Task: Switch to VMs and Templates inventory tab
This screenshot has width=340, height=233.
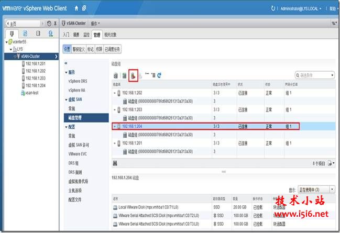Action: 25,34
